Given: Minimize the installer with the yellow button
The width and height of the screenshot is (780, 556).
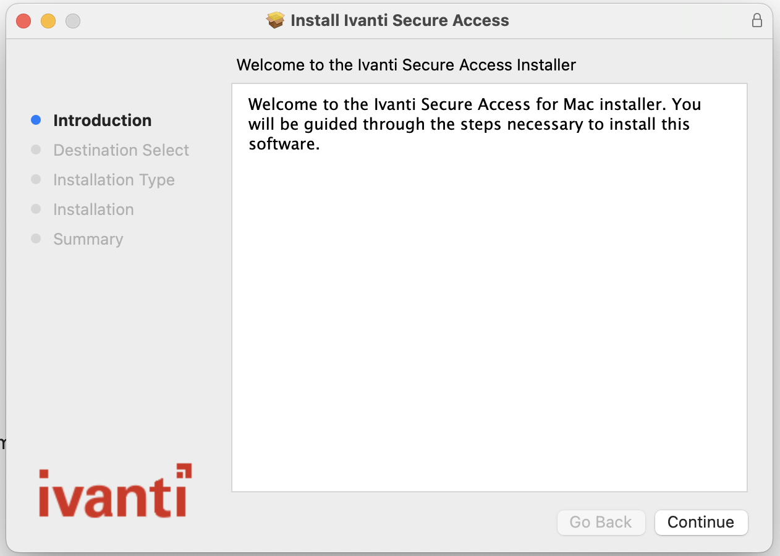Looking at the screenshot, I should pyautogui.click(x=48, y=21).
